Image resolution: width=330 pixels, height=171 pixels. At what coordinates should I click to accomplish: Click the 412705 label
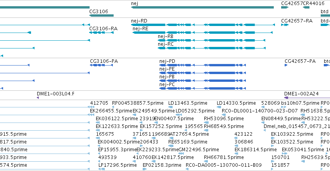click(99, 103)
